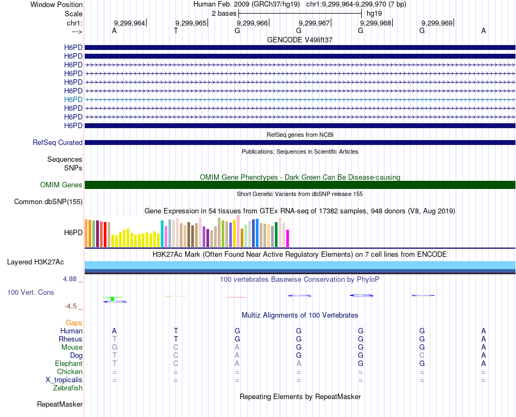Select the OMIM Genes label
Viewport: 516px width, 417px height.
pos(61,185)
